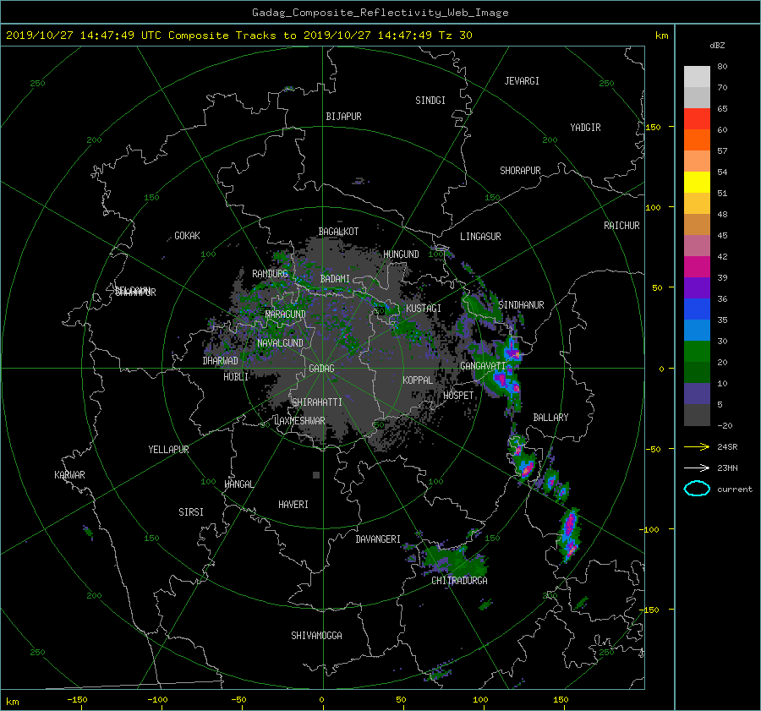Click the light gray 80 dBZ legend swatch

click(697, 77)
